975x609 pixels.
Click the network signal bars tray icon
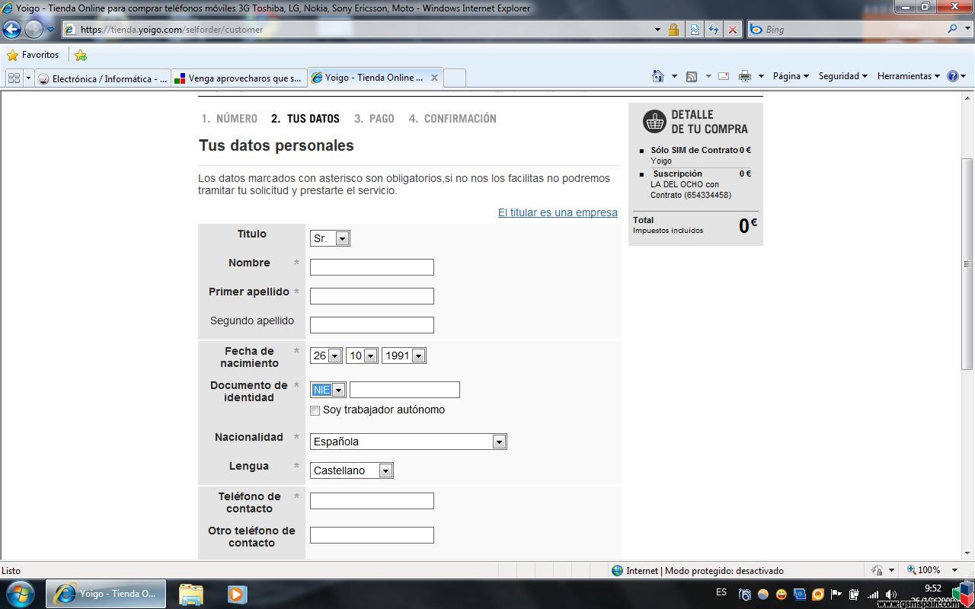click(873, 595)
